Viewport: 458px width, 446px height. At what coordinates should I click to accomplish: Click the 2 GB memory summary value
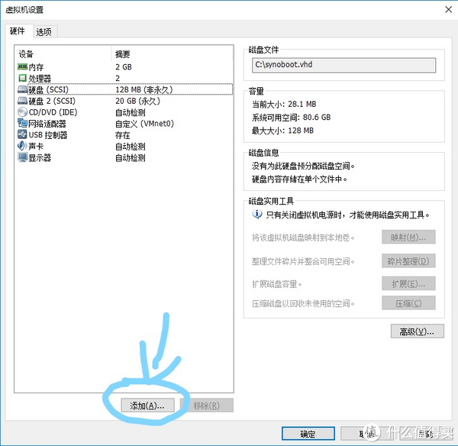124,67
